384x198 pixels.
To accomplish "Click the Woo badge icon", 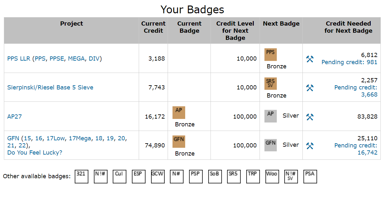I will pyautogui.click(x=272, y=176).
